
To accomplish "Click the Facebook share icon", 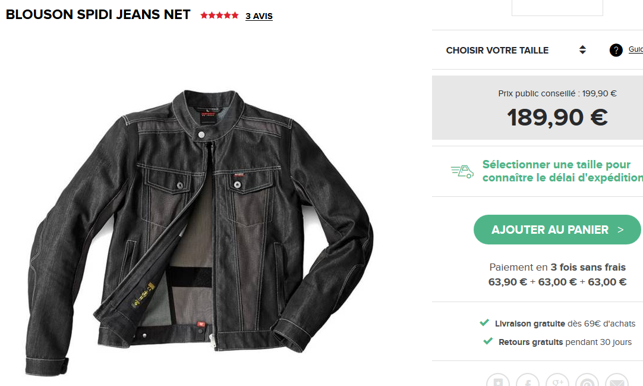I will tap(528, 380).
